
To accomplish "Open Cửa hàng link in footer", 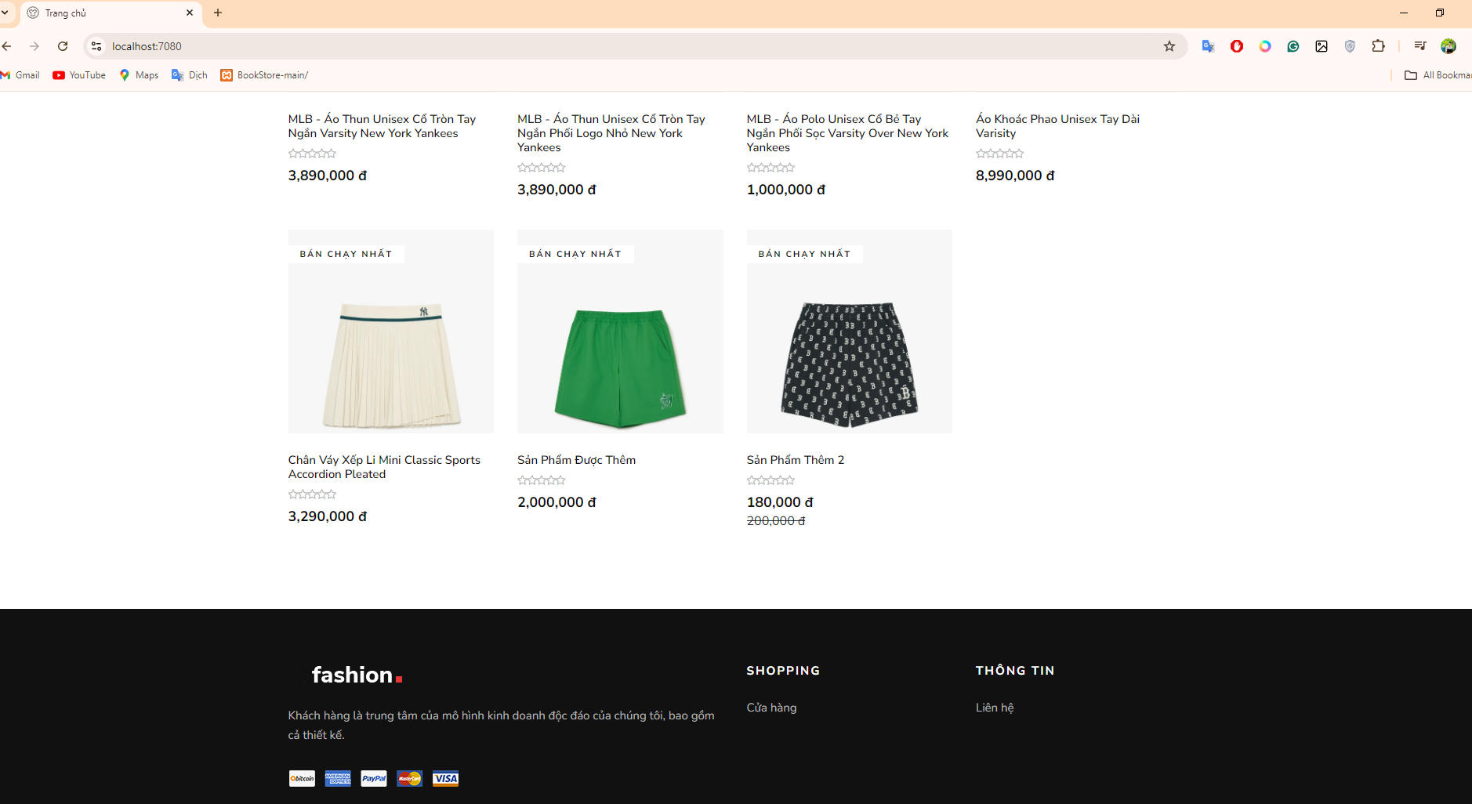I will tap(771, 708).
